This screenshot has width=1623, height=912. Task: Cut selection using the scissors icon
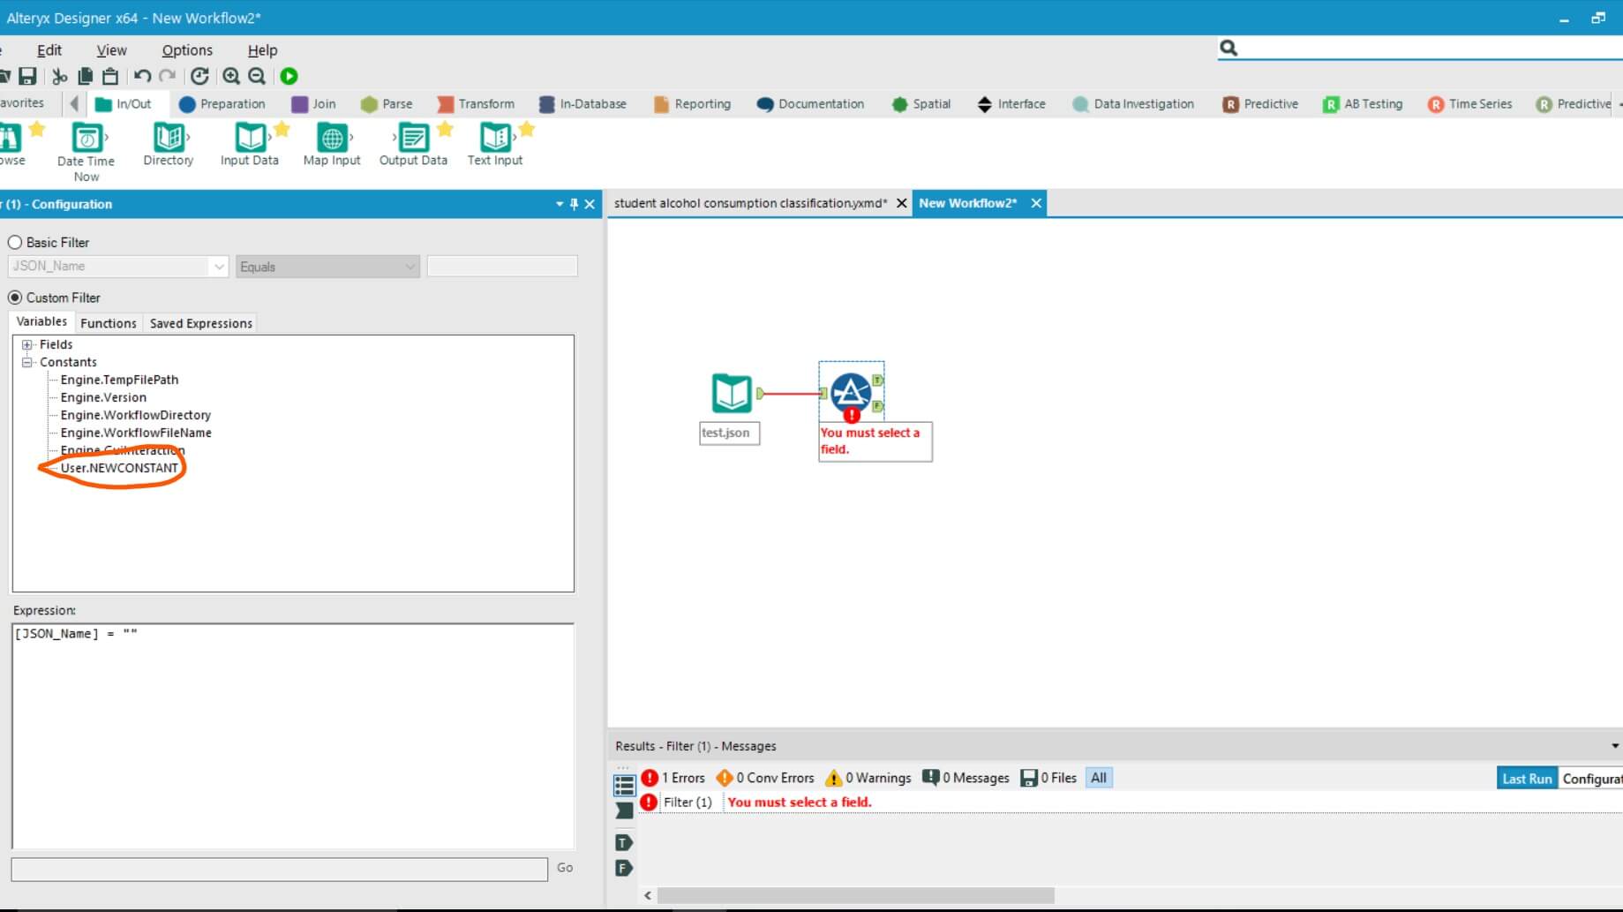tap(60, 77)
